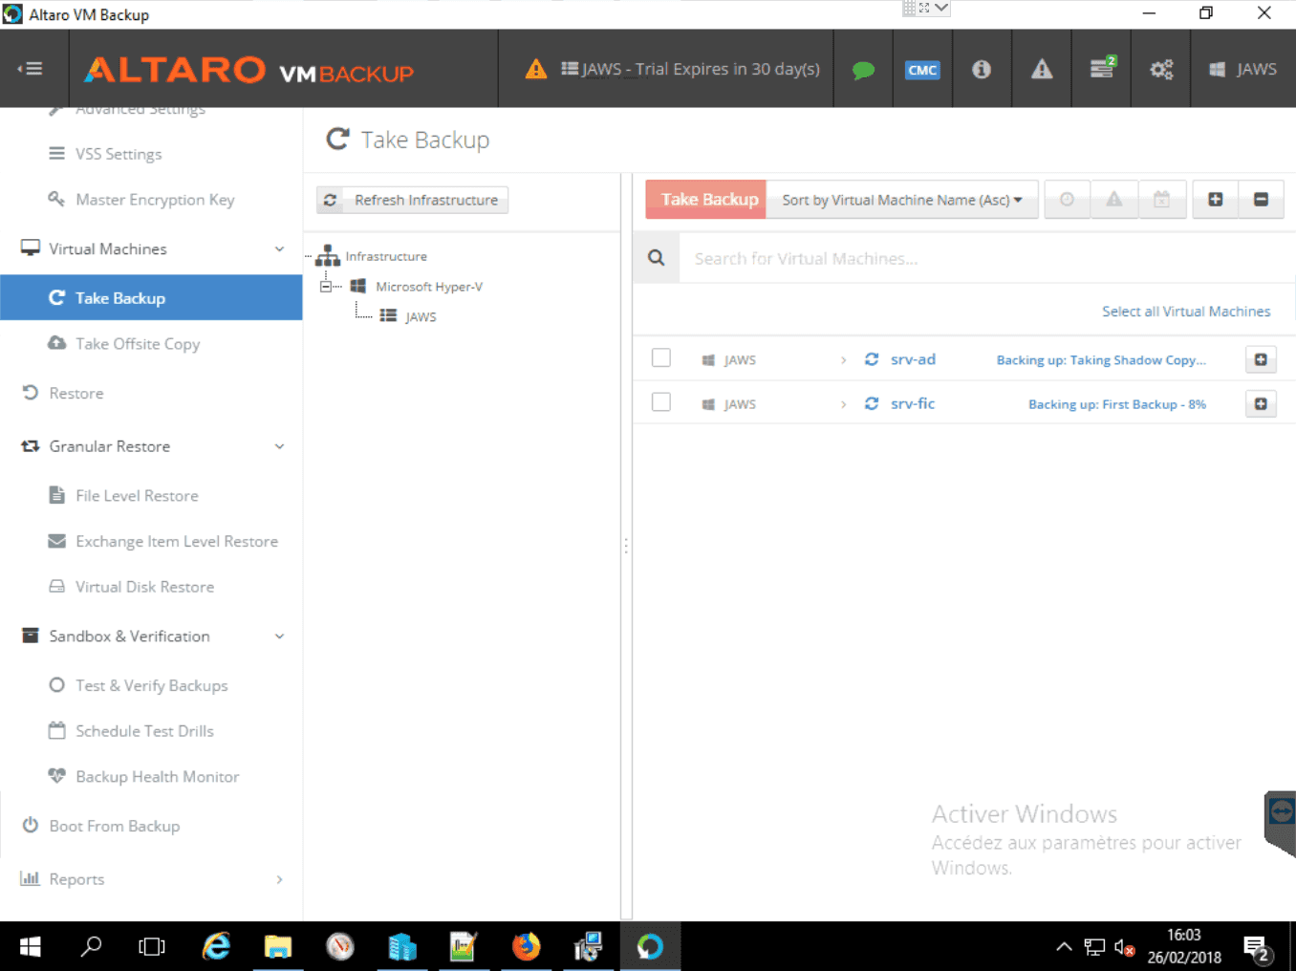Open Sort by Virtual Machine Name dropdown
The image size is (1296, 971).
(901, 200)
